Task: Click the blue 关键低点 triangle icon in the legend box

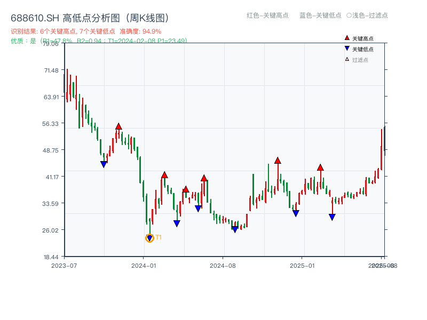Action: pos(346,49)
